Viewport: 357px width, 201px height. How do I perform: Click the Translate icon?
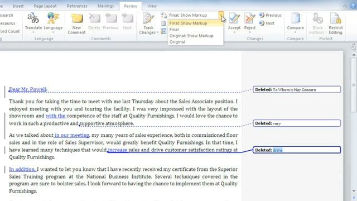[33, 18]
